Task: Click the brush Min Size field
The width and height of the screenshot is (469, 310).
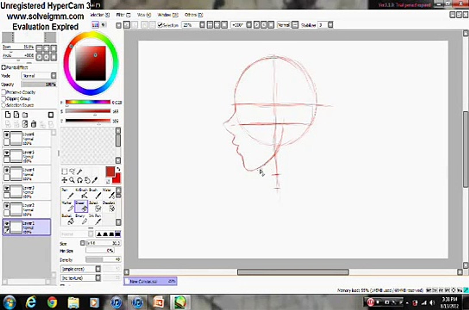Action: pyautogui.click(x=100, y=251)
